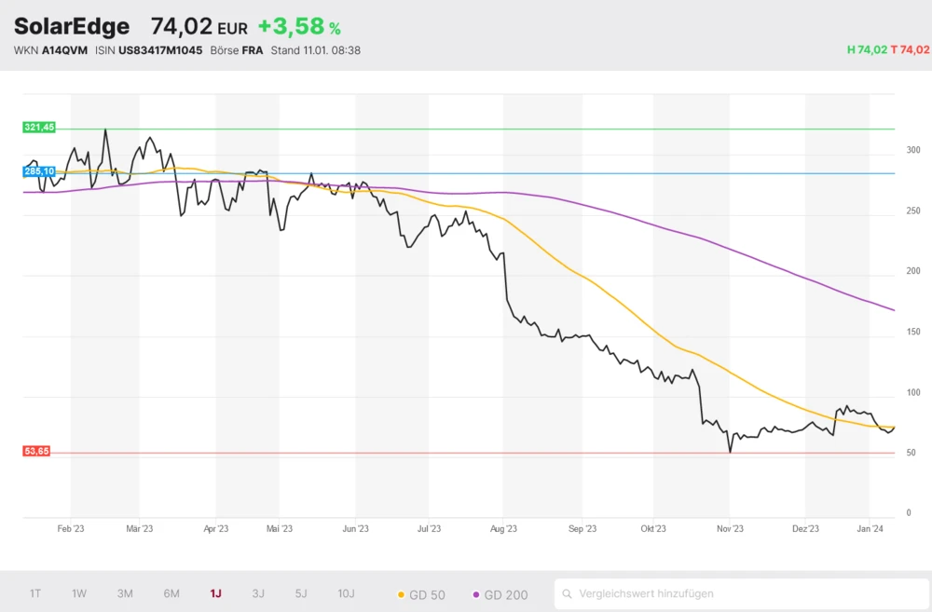Click the red 53,65 low price label
Image resolution: width=932 pixels, height=612 pixels.
pyautogui.click(x=36, y=452)
